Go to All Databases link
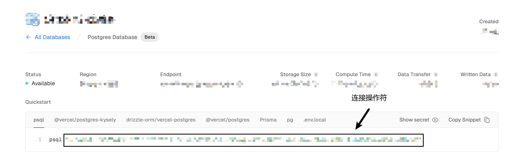 52,37
